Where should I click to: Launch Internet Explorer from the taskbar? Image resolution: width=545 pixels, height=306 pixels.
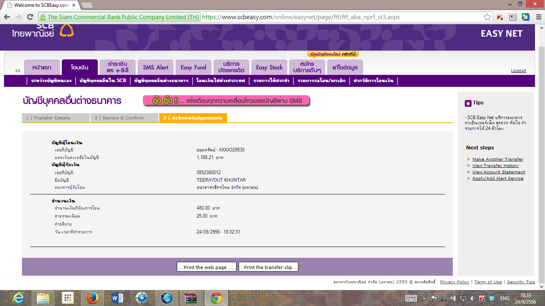click(18, 298)
